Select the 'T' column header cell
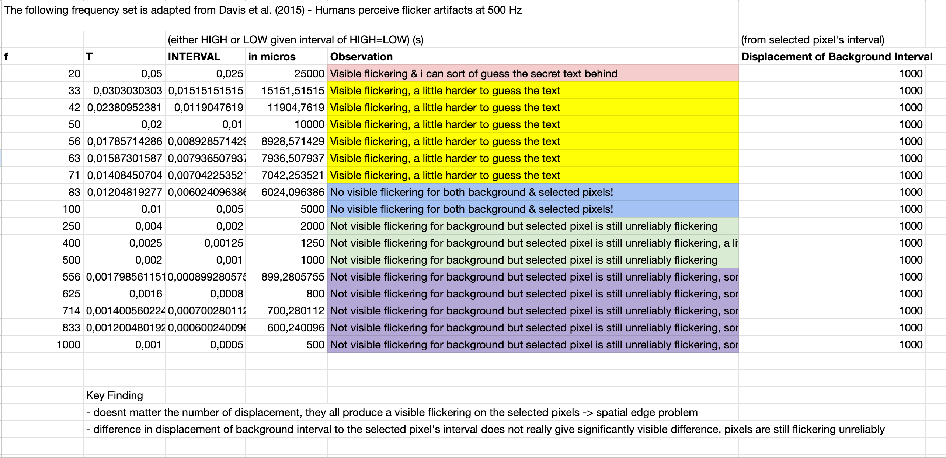 pos(124,56)
